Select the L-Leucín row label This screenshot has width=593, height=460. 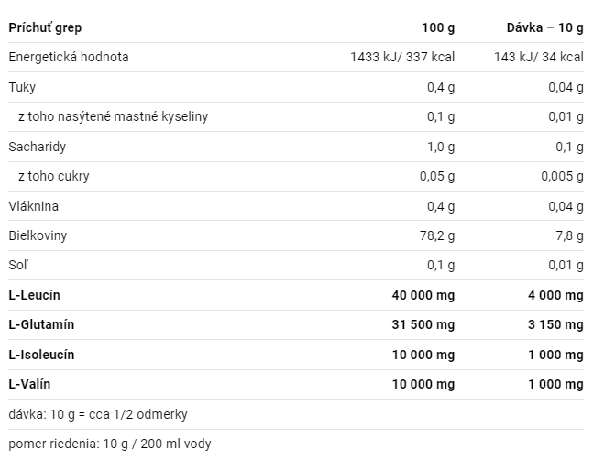(x=34, y=295)
